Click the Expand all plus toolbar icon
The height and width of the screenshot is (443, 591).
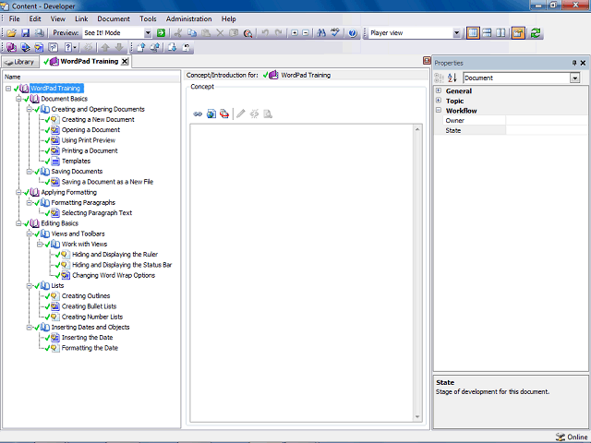click(295, 33)
